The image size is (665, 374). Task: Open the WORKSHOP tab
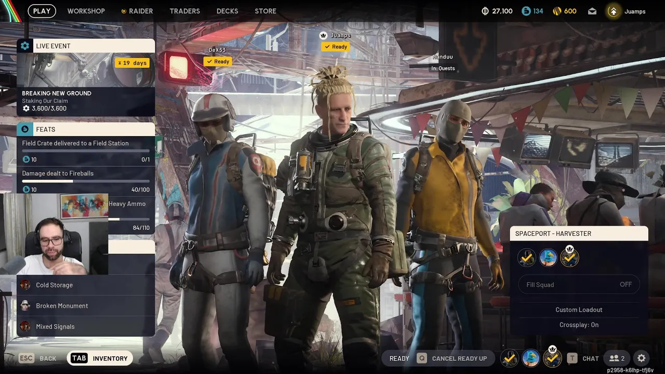86,11
